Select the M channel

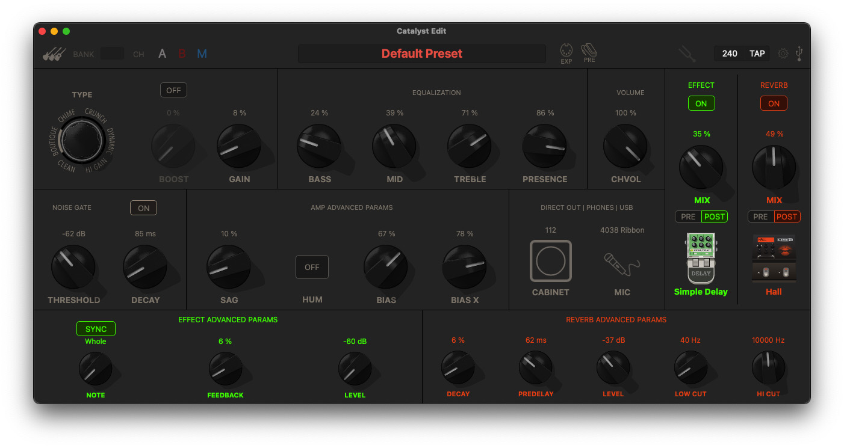pos(202,54)
